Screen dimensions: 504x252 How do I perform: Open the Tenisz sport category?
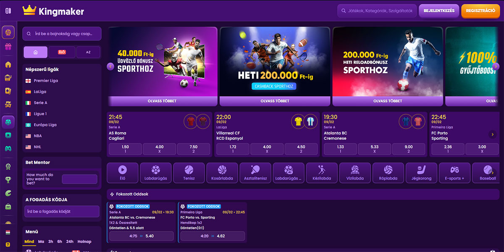(x=189, y=173)
